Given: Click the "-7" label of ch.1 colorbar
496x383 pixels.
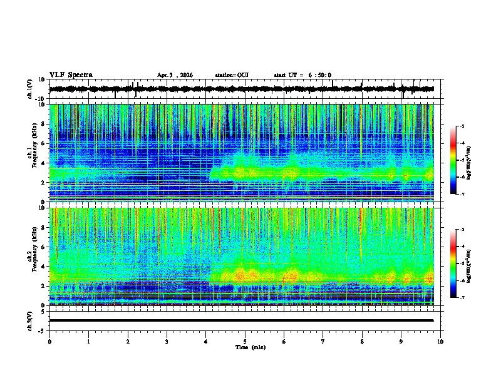Looking at the screenshot, I should coord(462,194).
